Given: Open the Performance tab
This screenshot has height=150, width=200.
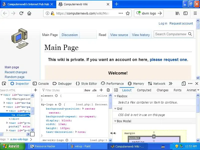Looking at the screenshot, I should 112,84.
